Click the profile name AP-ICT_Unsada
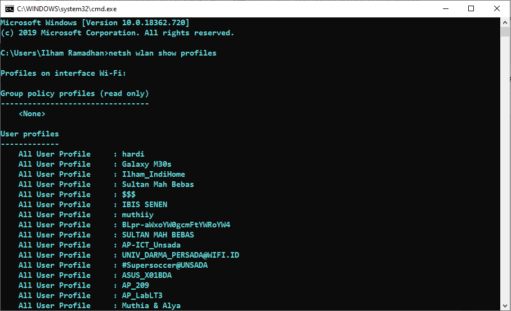The height and width of the screenshot is (311, 511). point(151,245)
